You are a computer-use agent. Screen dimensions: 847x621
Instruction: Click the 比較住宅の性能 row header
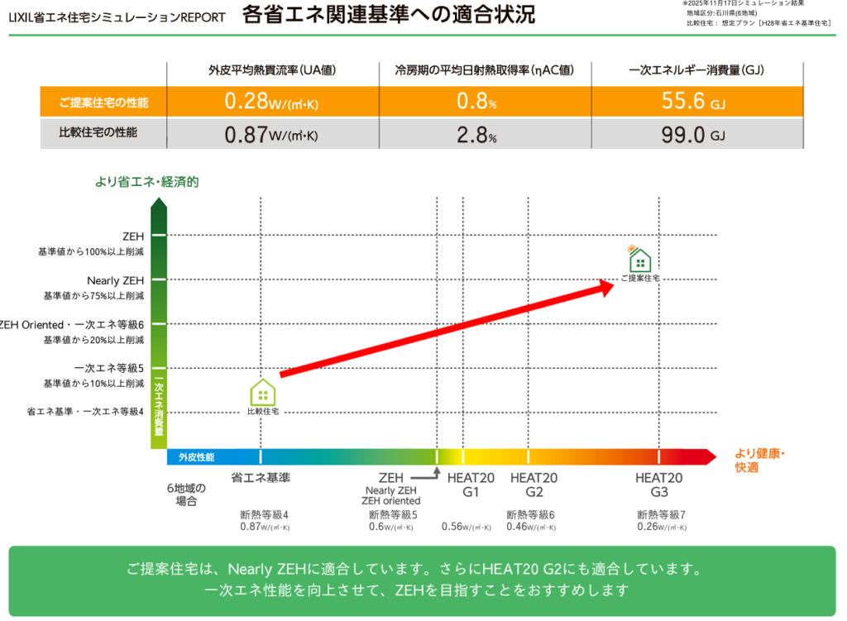tap(103, 132)
